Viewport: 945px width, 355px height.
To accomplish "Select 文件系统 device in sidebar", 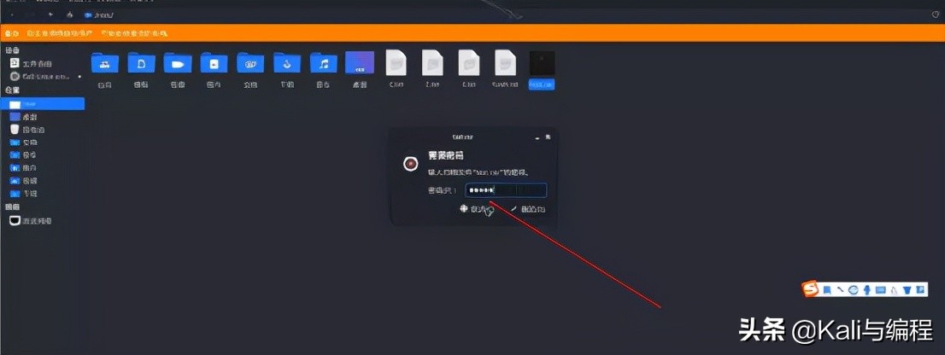I will pyautogui.click(x=32, y=64).
